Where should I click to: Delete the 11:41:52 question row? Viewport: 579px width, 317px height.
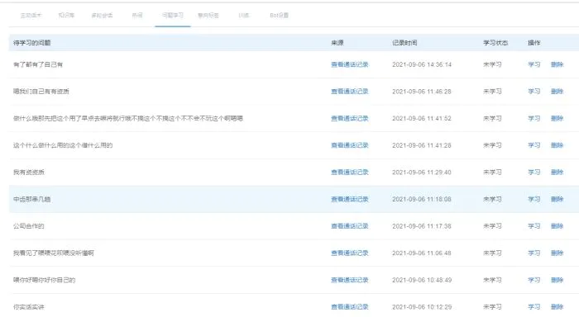point(557,118)
